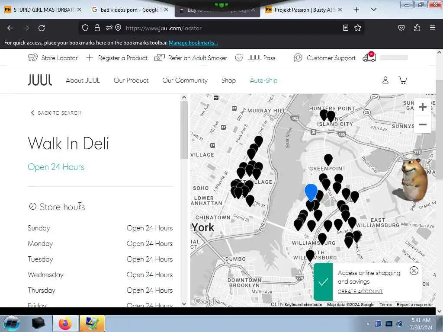The height and width of the screenshot is (332, 443).
Task: Open JUUL Pass link
Action: point(255,58)
